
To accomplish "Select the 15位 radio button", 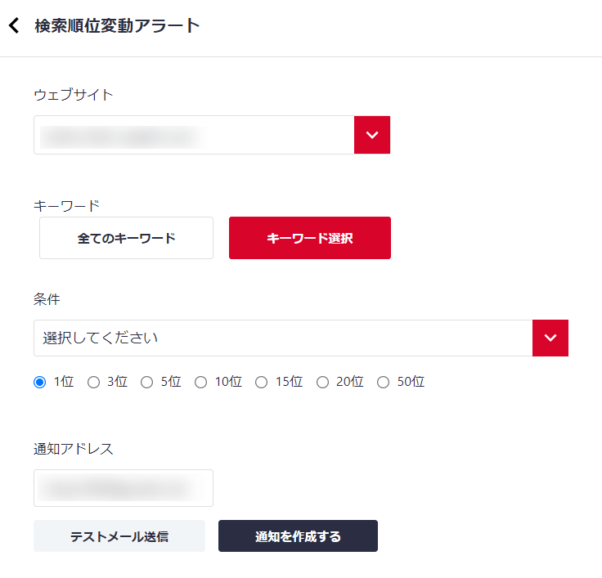I will 261,383.
